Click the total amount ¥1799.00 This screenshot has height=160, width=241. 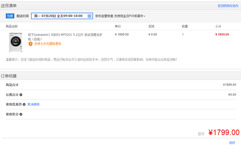click(224, 132)
